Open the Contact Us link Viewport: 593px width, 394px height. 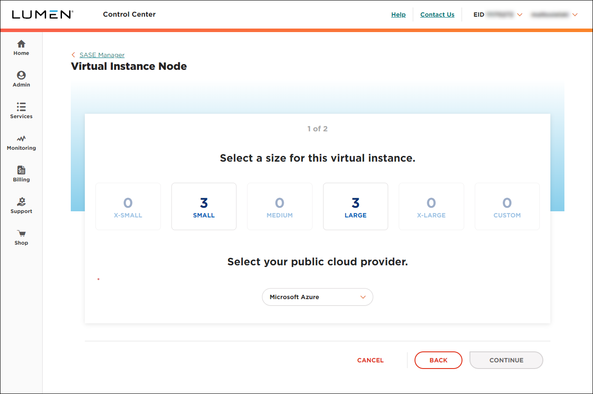[x=437, y=14]
